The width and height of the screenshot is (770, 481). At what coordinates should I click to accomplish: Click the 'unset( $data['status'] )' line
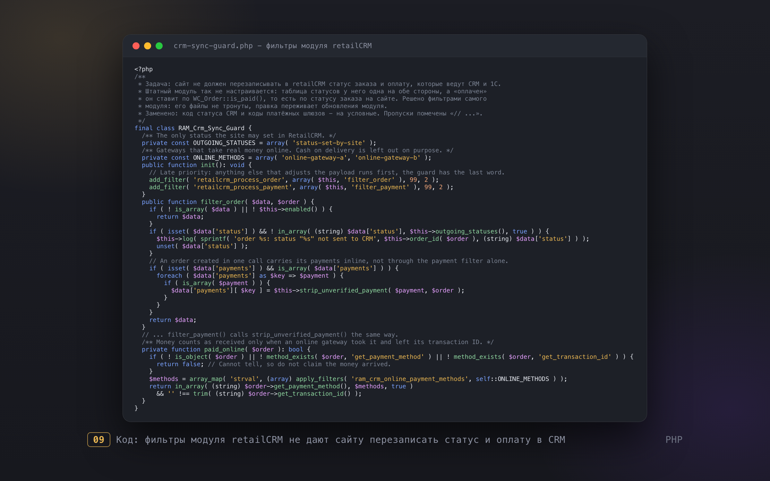[x=202, y=246]
